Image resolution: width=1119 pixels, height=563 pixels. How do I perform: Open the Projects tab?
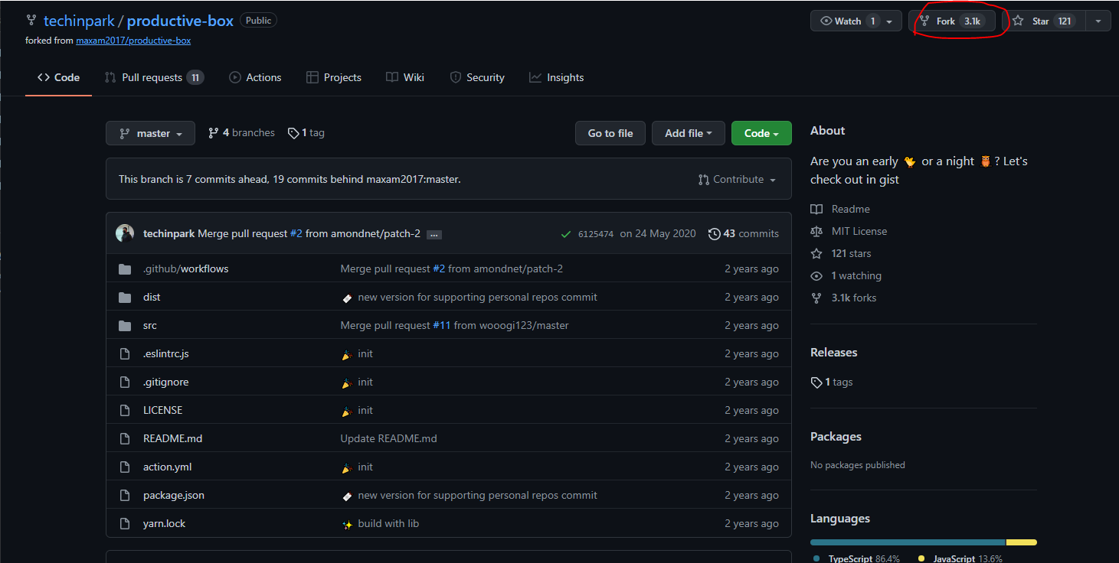333,77
